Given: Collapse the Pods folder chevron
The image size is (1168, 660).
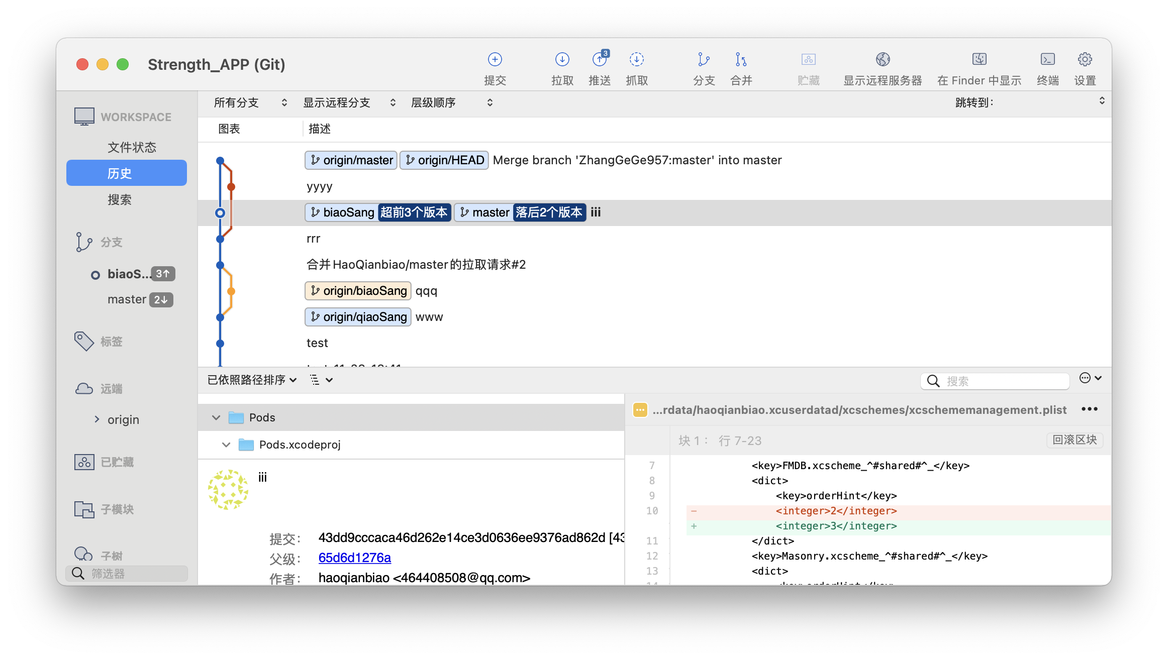Looking at the screenshot, I should (216, 417).
